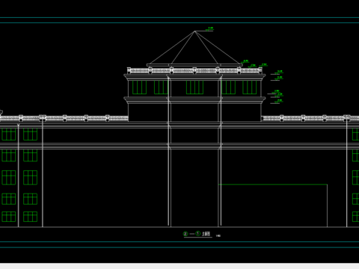This screenshot has width=359, height=269.
Task: Select the first green axis circle in the drawing title
Action: [185, 234]
